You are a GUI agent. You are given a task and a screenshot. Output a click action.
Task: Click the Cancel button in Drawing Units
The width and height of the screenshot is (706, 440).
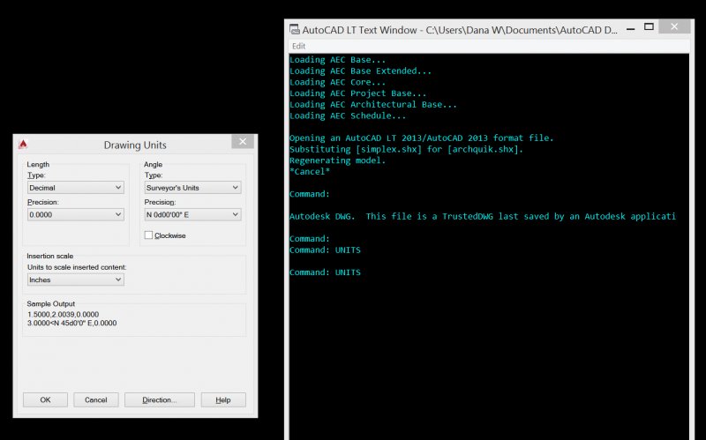click(96, 399)
